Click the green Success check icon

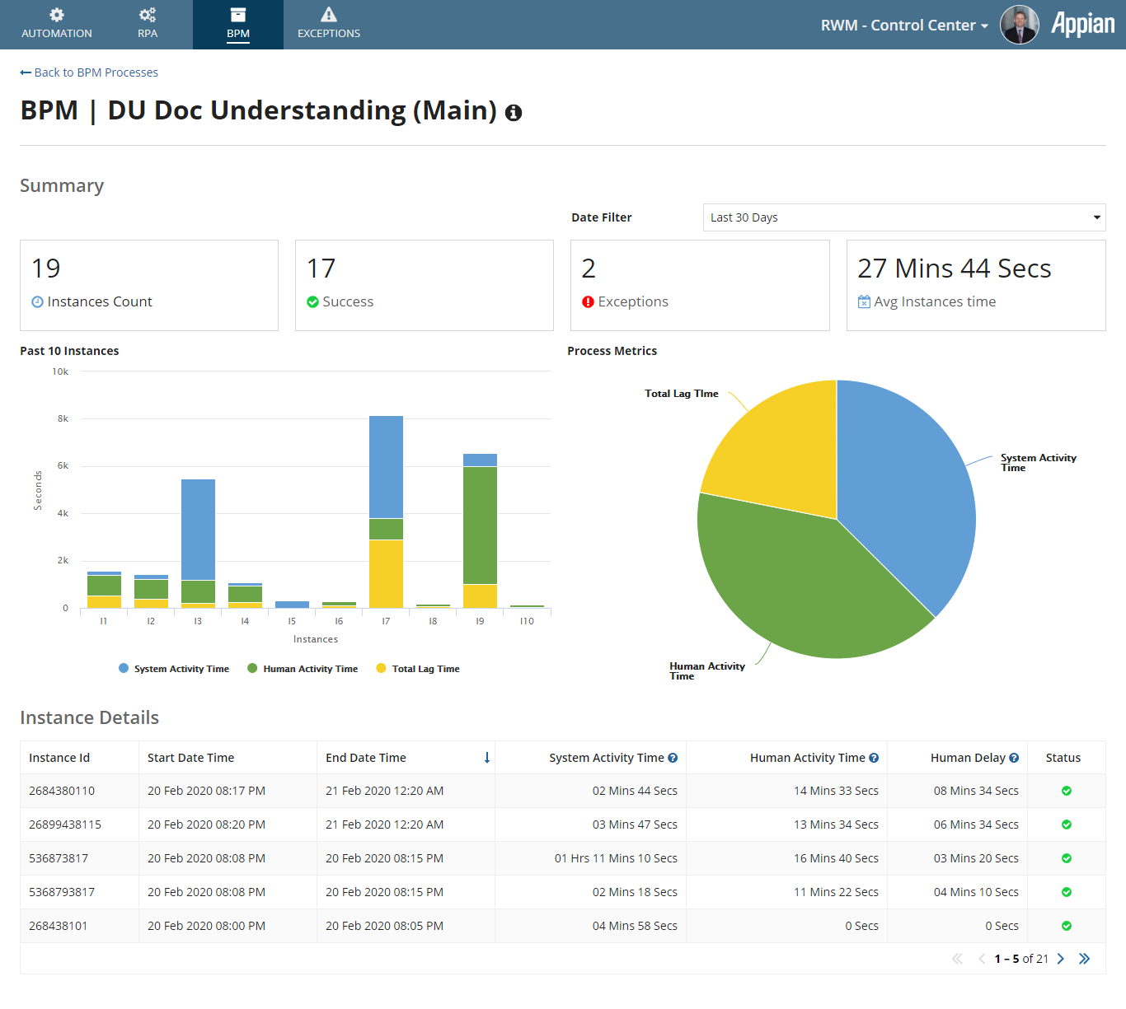tap(312, 302)
